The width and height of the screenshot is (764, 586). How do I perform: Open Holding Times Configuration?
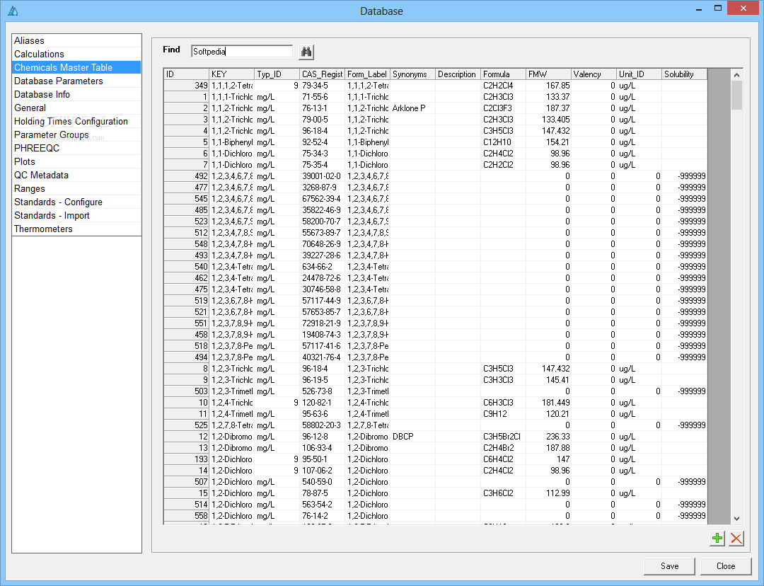[76, 122]
